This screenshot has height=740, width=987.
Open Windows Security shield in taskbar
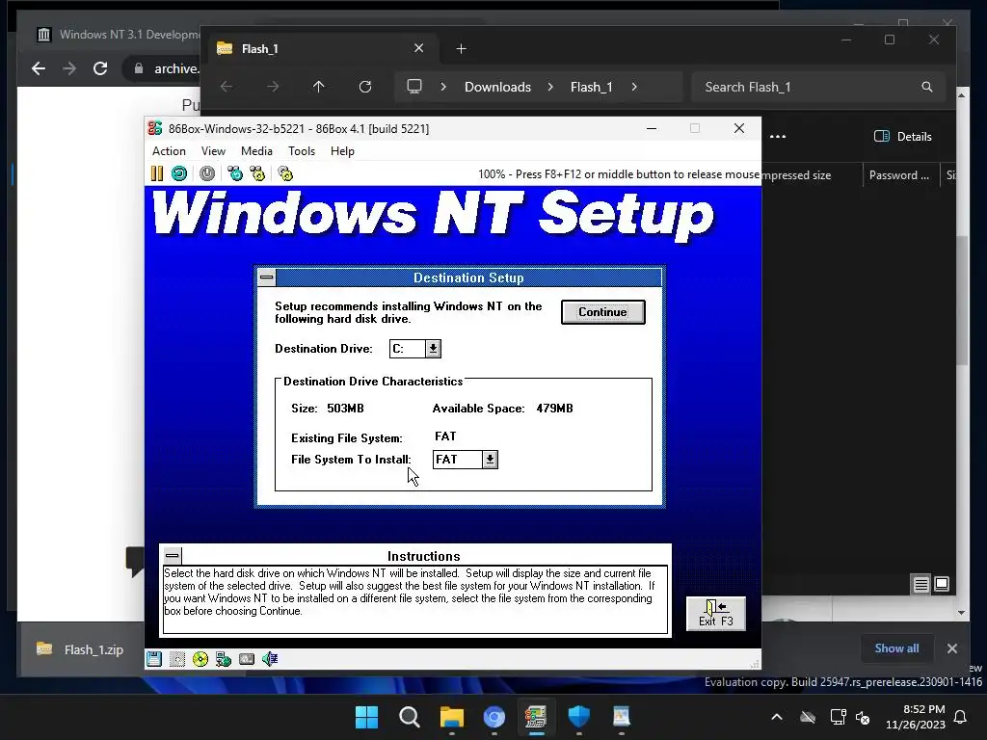pos(578,717)
